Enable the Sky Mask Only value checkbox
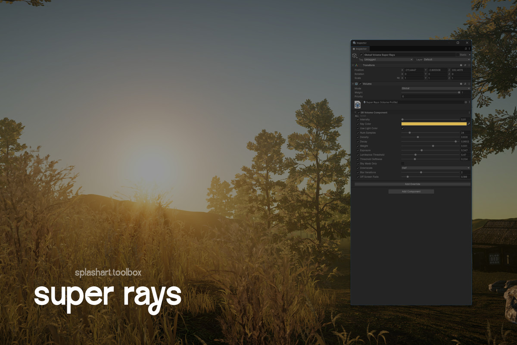This screenshot has width=517, height=345. [x=403, y=163]
